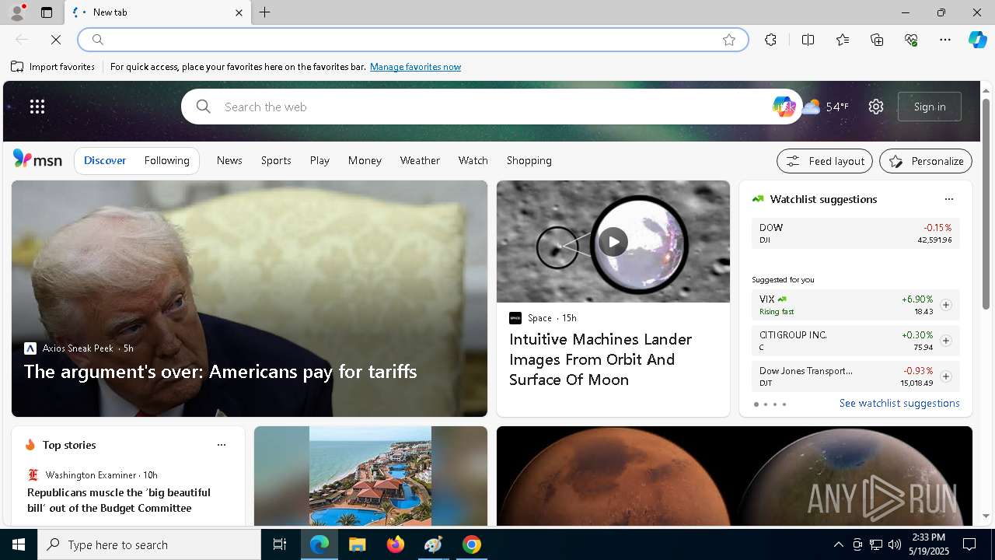The image size is (995, 560).
Task: Open Settings and more ellipsis menu
Action: click(x=945, y=40)
